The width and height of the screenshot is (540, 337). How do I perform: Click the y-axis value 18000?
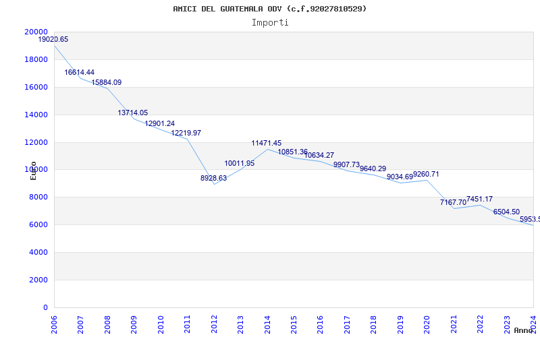(x=36, y=59)
